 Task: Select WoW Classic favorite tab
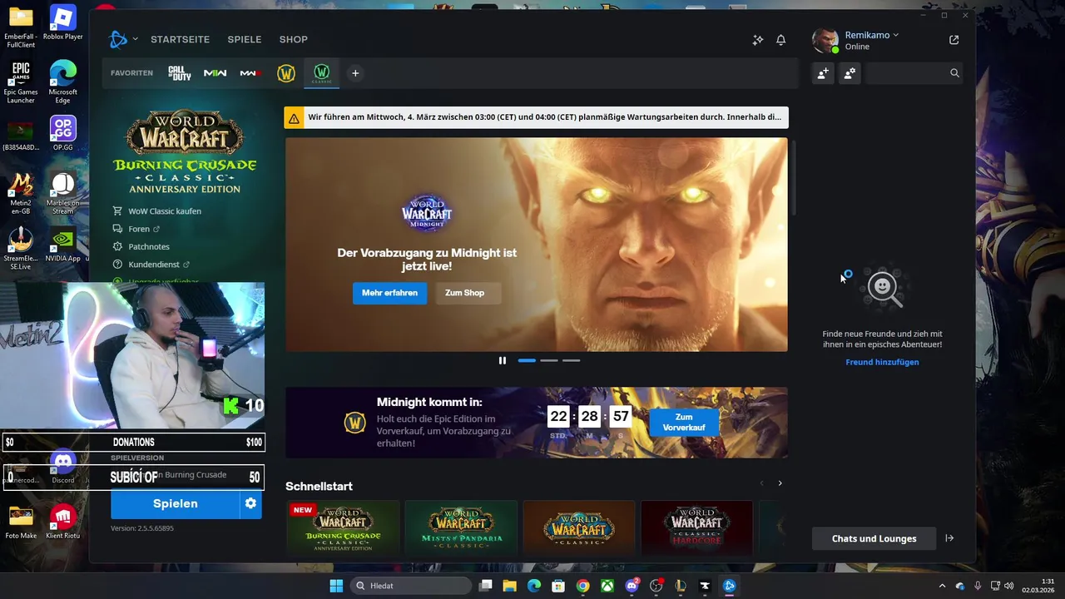coord(322,73)
